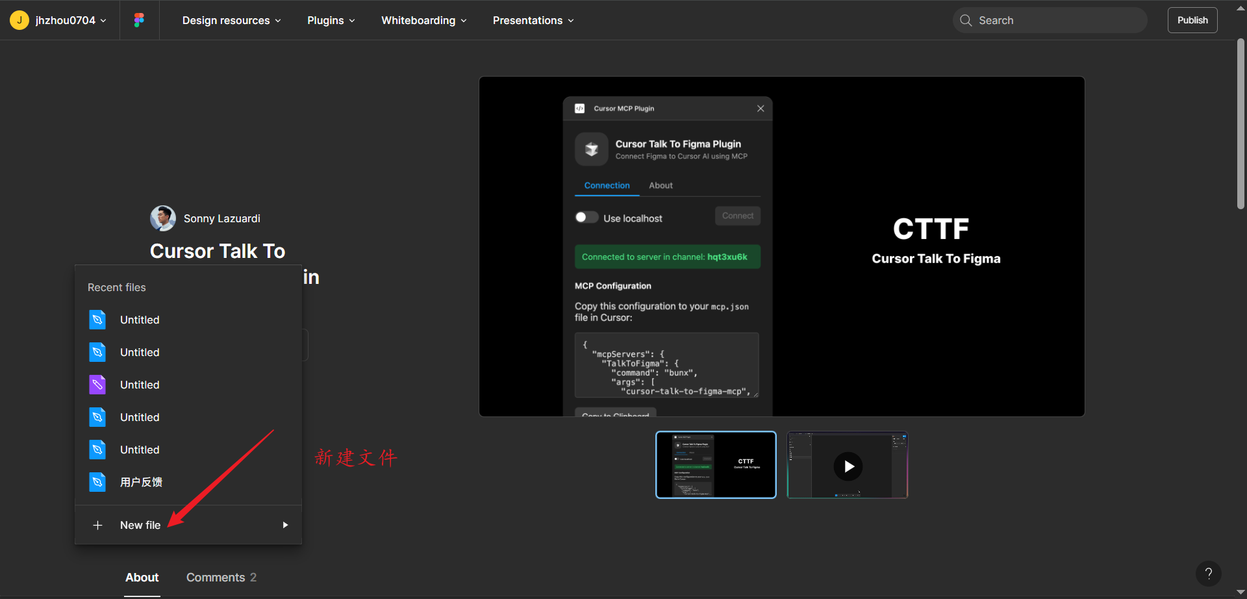Open the fifth Untitled recent file
The width and height of the screenshot is (1247, 599).
188,450
